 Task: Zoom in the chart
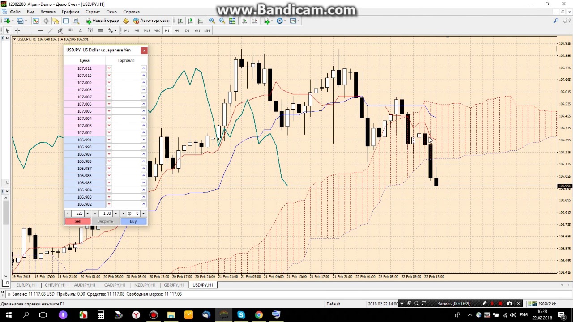coord(212,21)
